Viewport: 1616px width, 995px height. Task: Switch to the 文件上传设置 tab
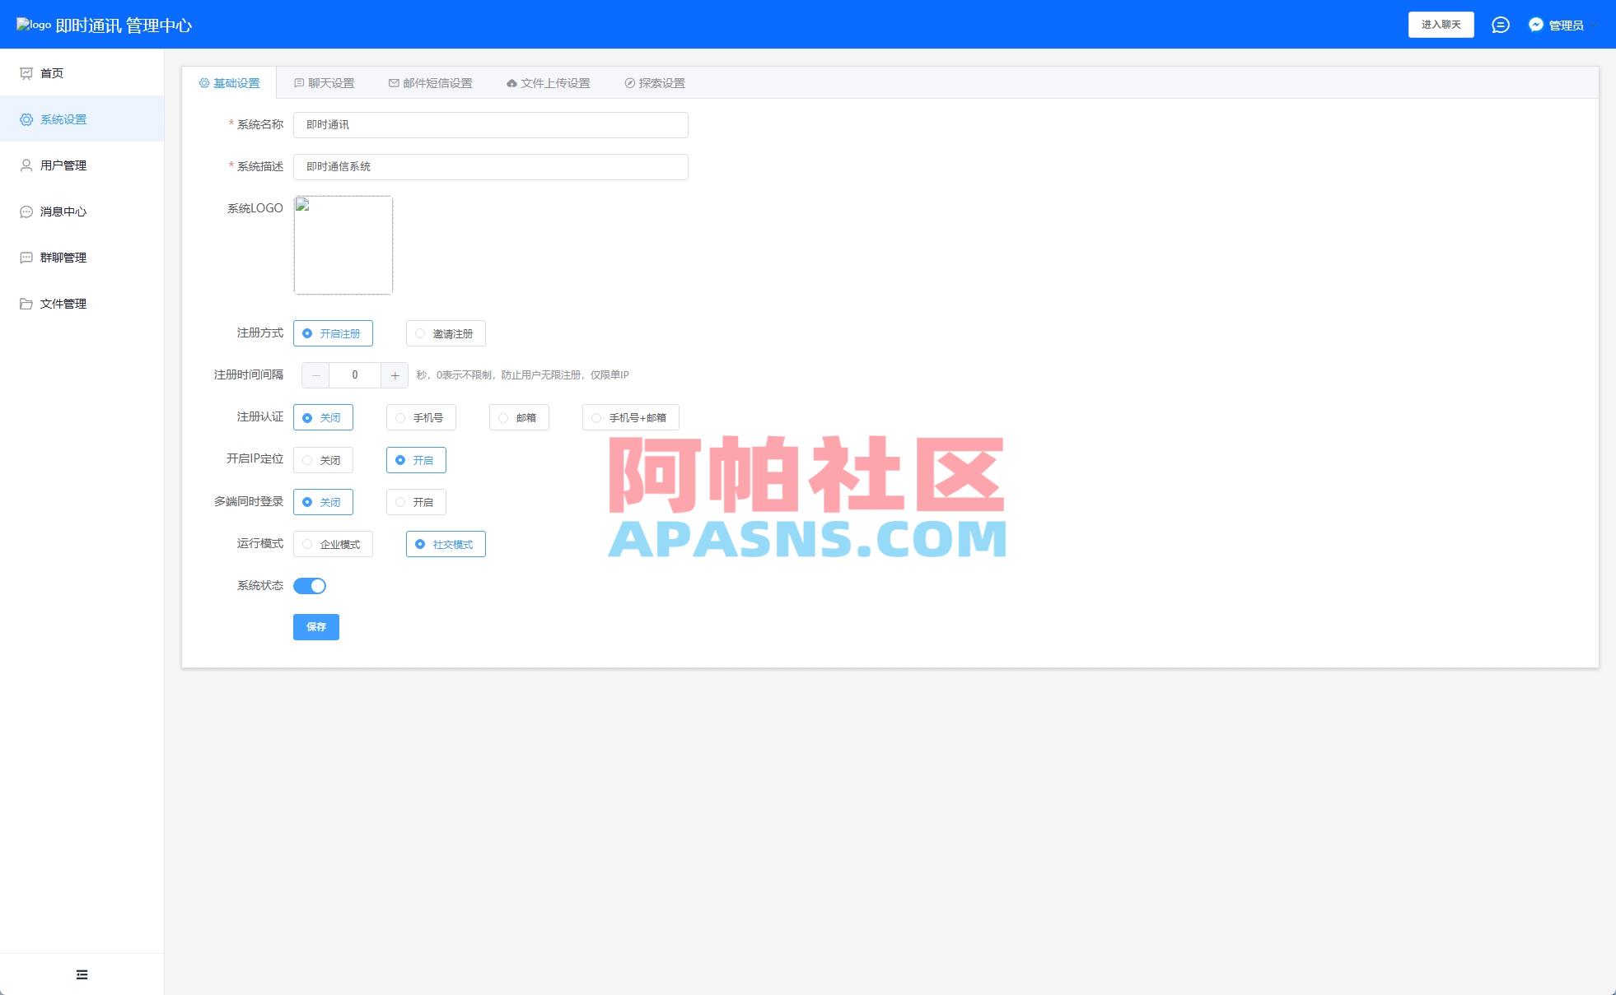point(549,83)
